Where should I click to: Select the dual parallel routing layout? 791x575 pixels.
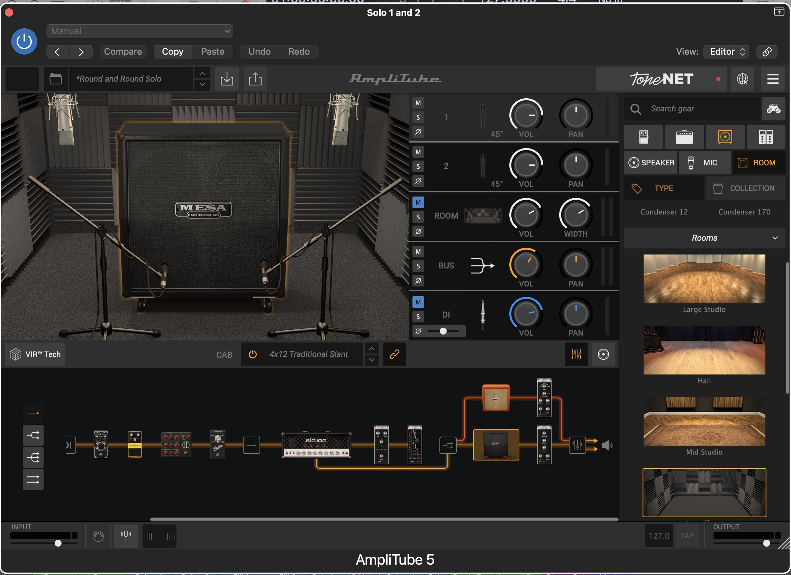tap(33, 480)
